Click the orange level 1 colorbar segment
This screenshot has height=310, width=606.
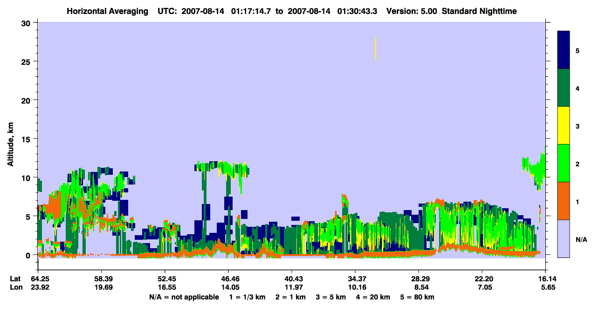564,201
